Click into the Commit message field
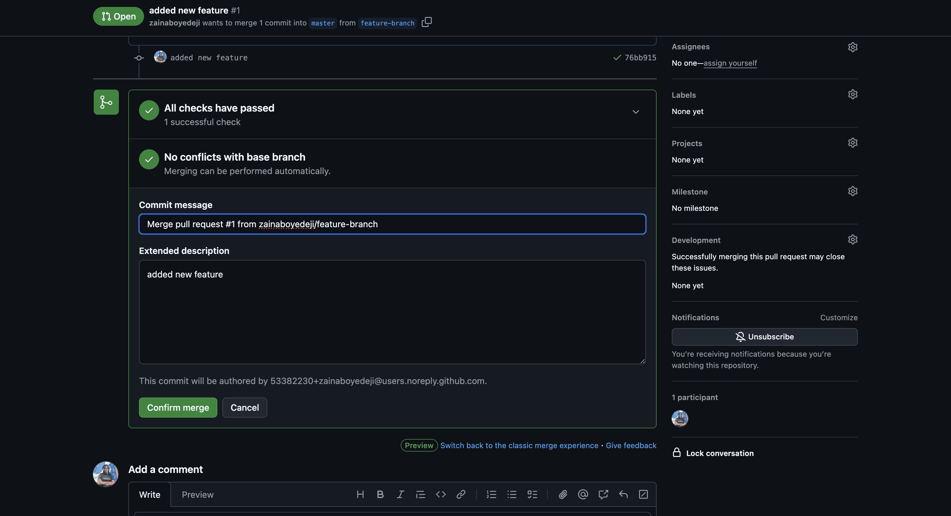The height and width of the screenshot is (516, 951). (392, 224)
